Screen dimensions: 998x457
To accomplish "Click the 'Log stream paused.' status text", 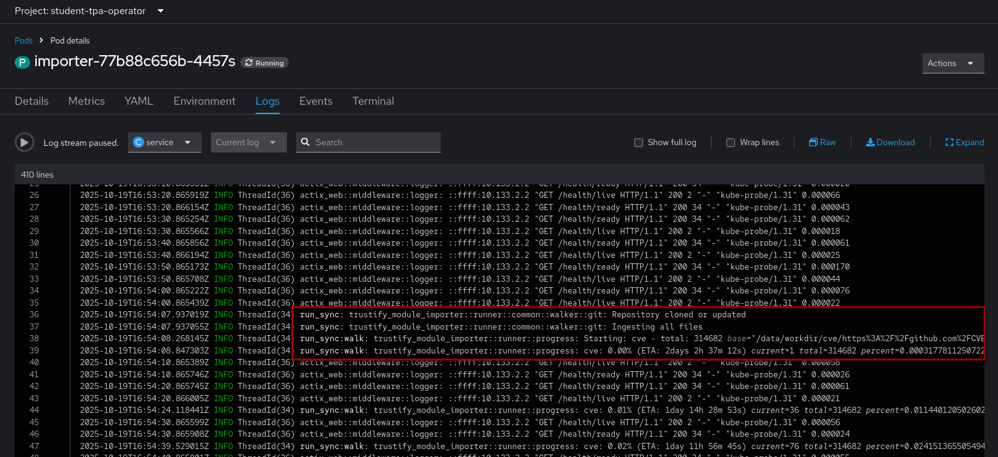I will click(x=81, y=143).
